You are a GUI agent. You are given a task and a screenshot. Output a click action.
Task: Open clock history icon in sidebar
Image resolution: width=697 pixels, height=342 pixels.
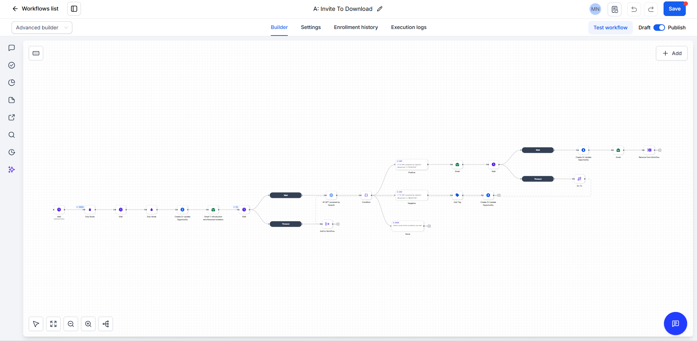point(12,152)
